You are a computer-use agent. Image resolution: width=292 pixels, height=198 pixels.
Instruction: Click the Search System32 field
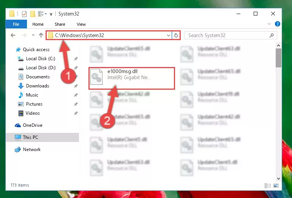230,35
